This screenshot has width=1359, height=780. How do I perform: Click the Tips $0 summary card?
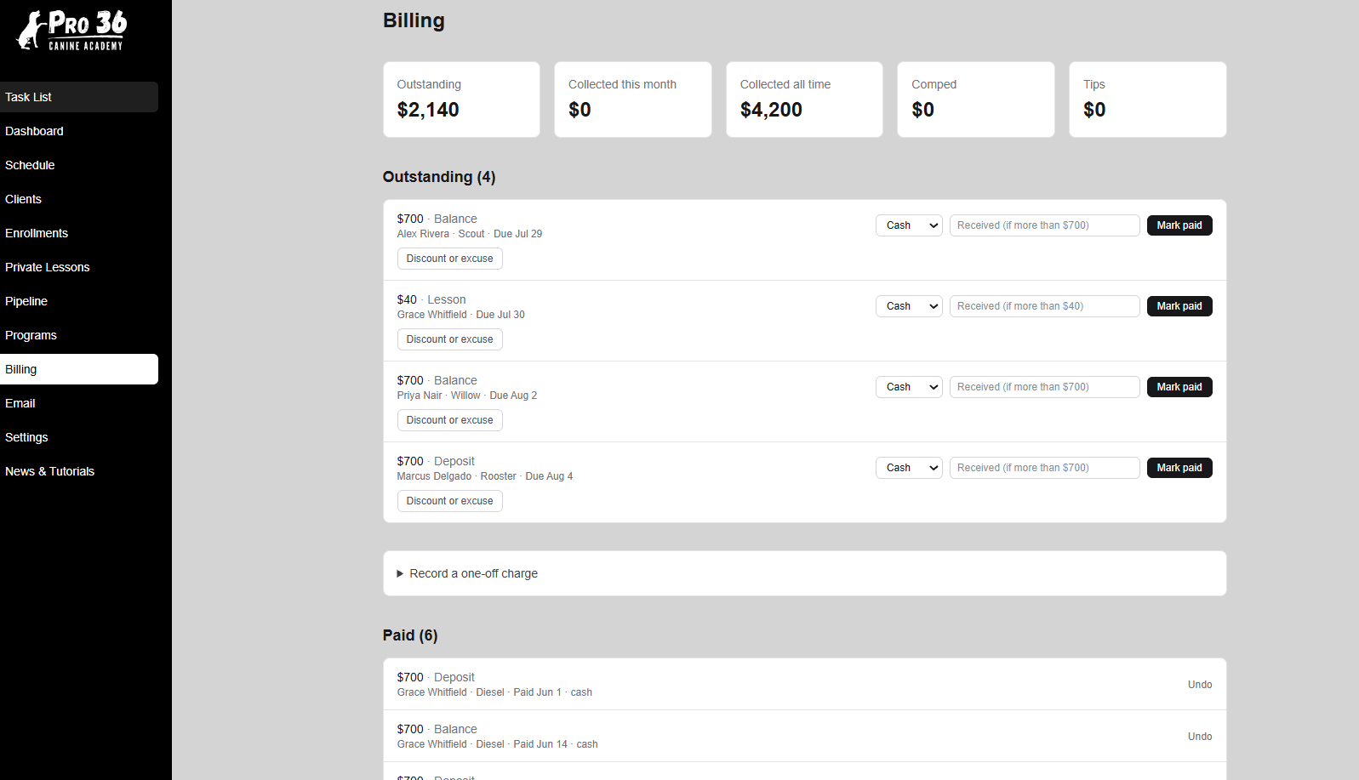coord(1148,100)
